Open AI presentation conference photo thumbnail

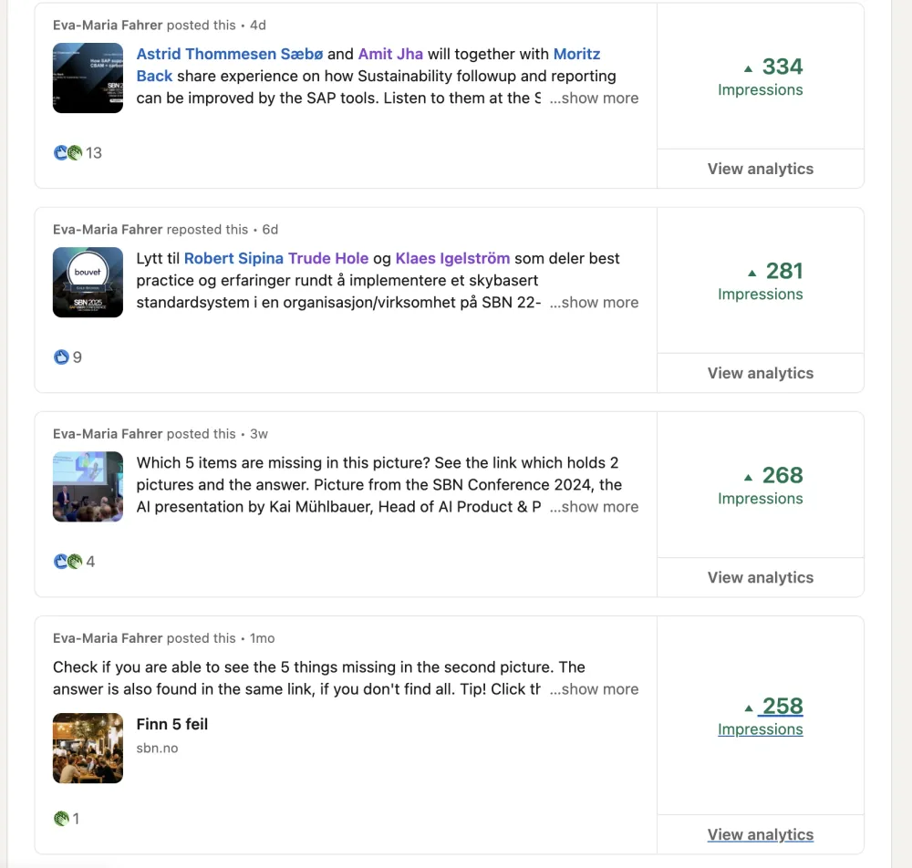[88, 487]
